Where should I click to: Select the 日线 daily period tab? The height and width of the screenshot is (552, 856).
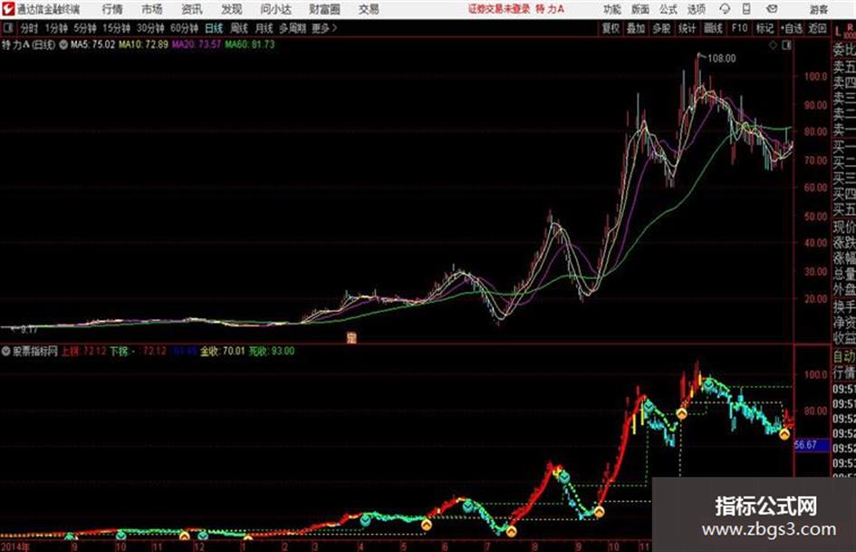pyautogui.click(x=214, y=28)
